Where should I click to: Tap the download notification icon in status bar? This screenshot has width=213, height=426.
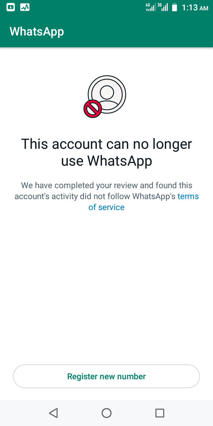[11, 7]
